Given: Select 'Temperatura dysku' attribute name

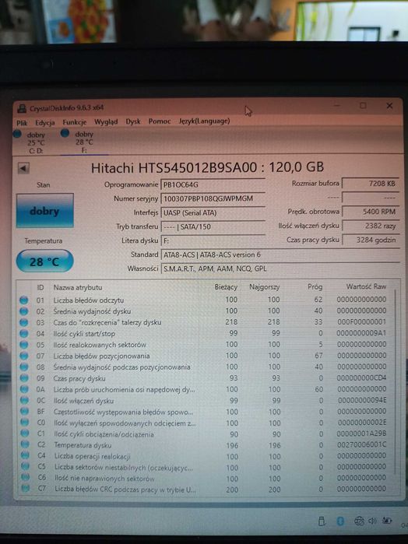Looking at the screenshot, I should pyautogui.click(x=83, y=445).
